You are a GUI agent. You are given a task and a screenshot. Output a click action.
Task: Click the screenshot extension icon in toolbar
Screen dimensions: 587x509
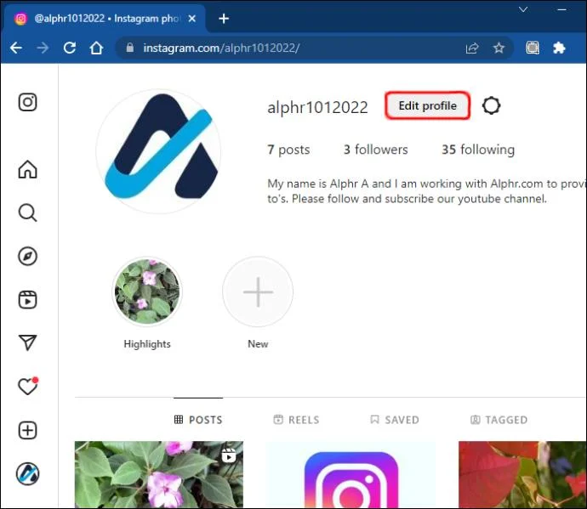(533, 48)
